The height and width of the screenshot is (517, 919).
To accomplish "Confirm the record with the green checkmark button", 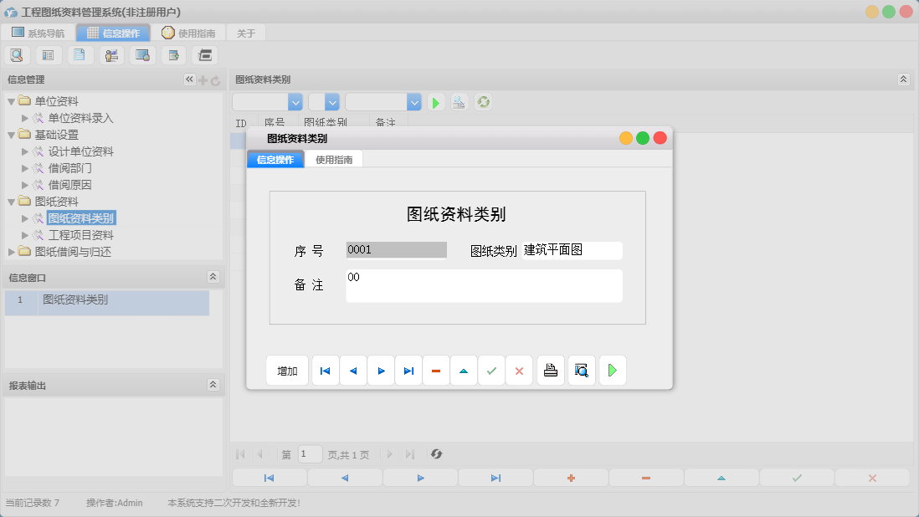I will tap(492, 370).
